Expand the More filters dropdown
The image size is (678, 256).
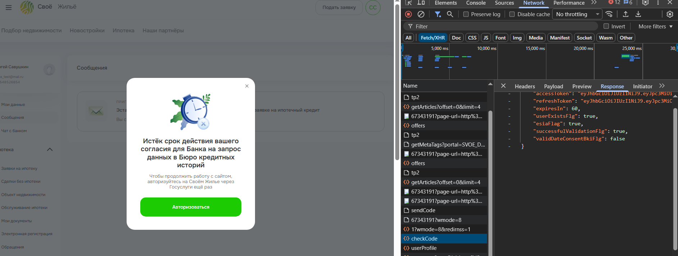(x=655, y=27)
